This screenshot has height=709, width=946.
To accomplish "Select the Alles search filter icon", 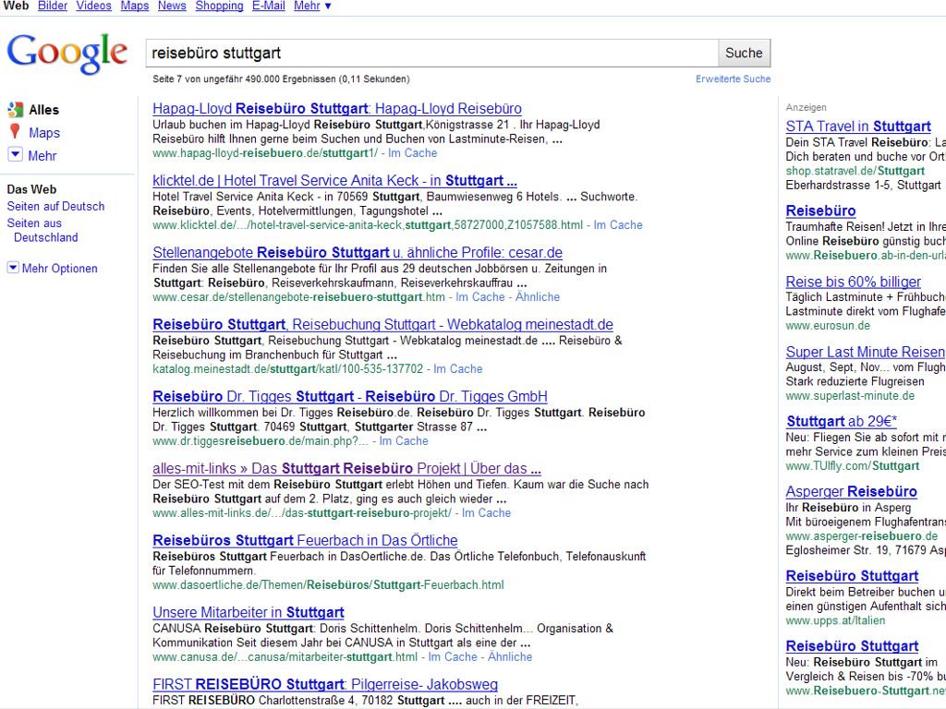I will (15, 109).
